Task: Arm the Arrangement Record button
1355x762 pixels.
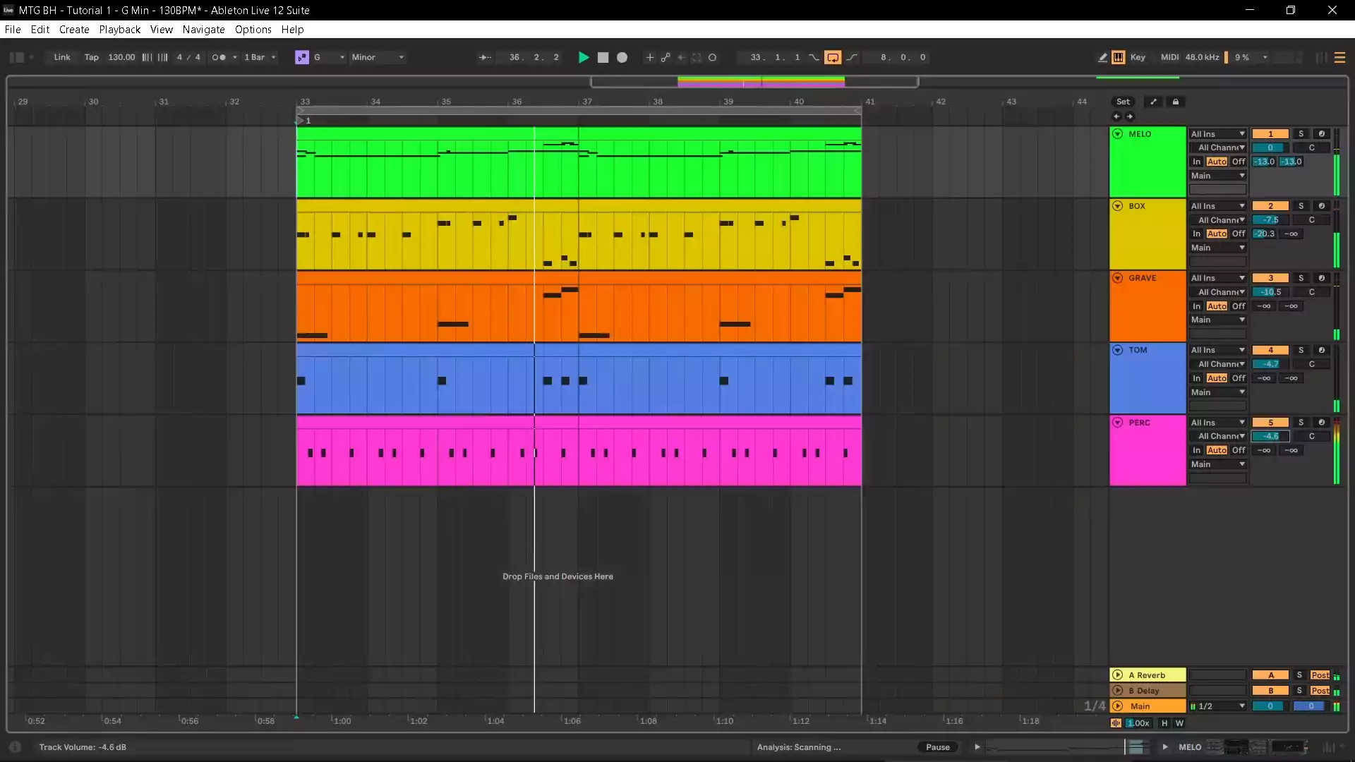Action: tap(622, 57)
